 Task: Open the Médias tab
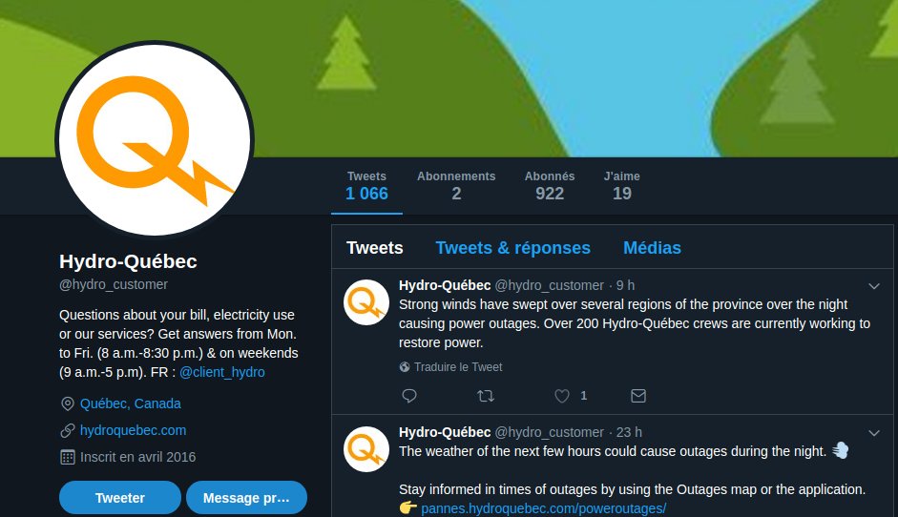pos(652,248)
